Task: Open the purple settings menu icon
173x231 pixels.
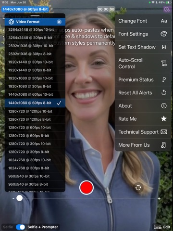Action: tap(167, 9)
